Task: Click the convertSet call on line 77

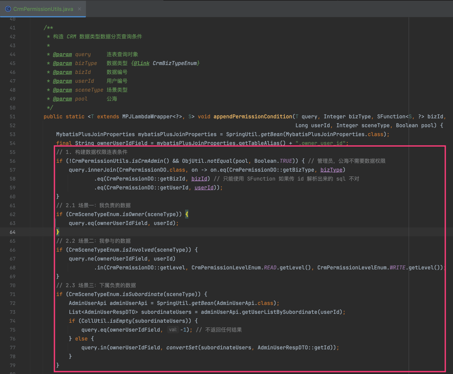Action: [182, 347]
